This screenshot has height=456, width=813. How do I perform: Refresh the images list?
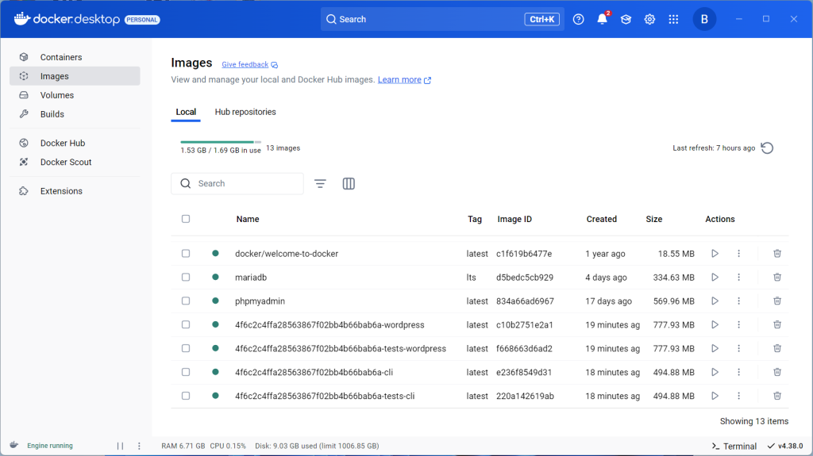[x=767, y=148]
